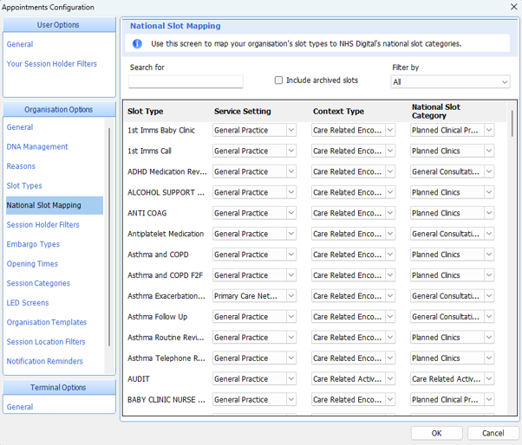Click the Slot Type column header
The width and height of the screenshot is (522, 445).
(x=145, y=112)
